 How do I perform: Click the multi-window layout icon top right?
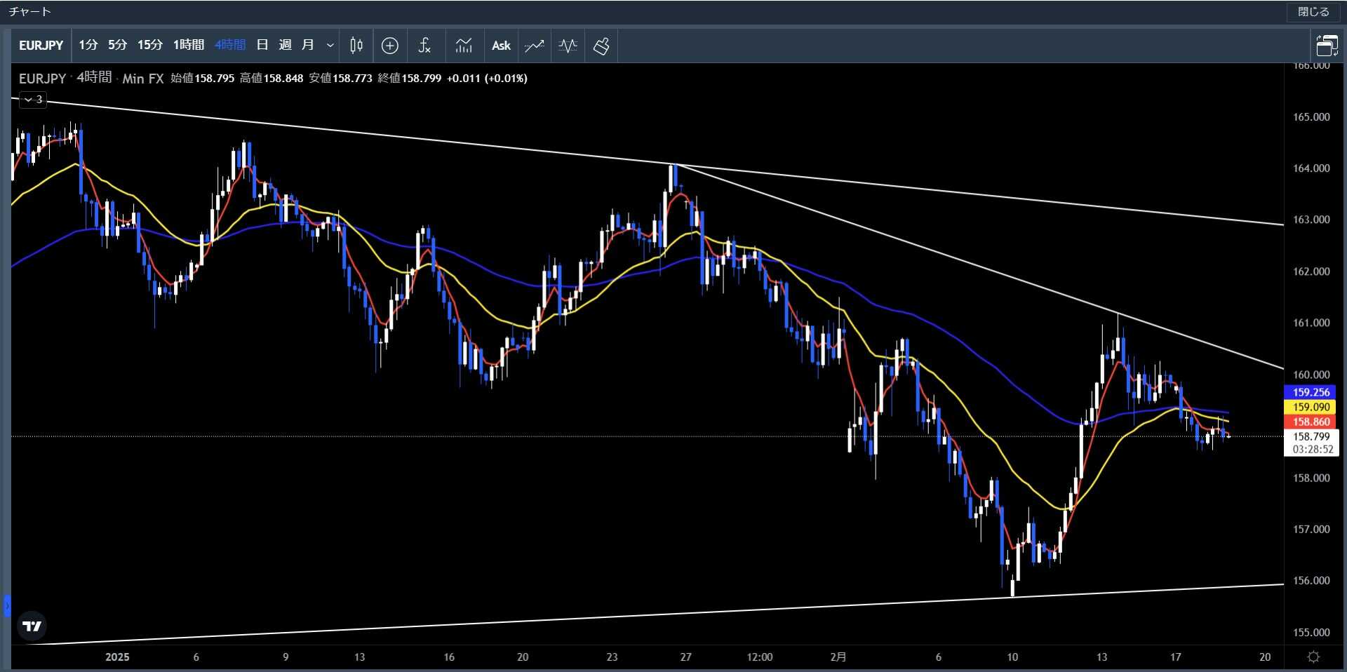click(1327, 46)
